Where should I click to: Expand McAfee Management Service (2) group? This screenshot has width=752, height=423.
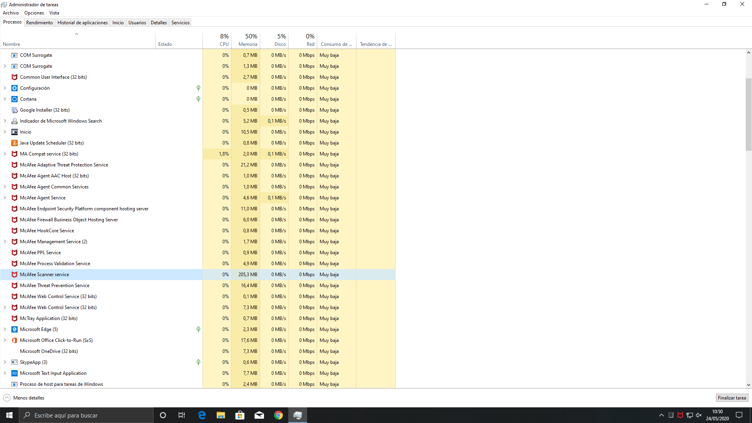(x=5, y=242)
